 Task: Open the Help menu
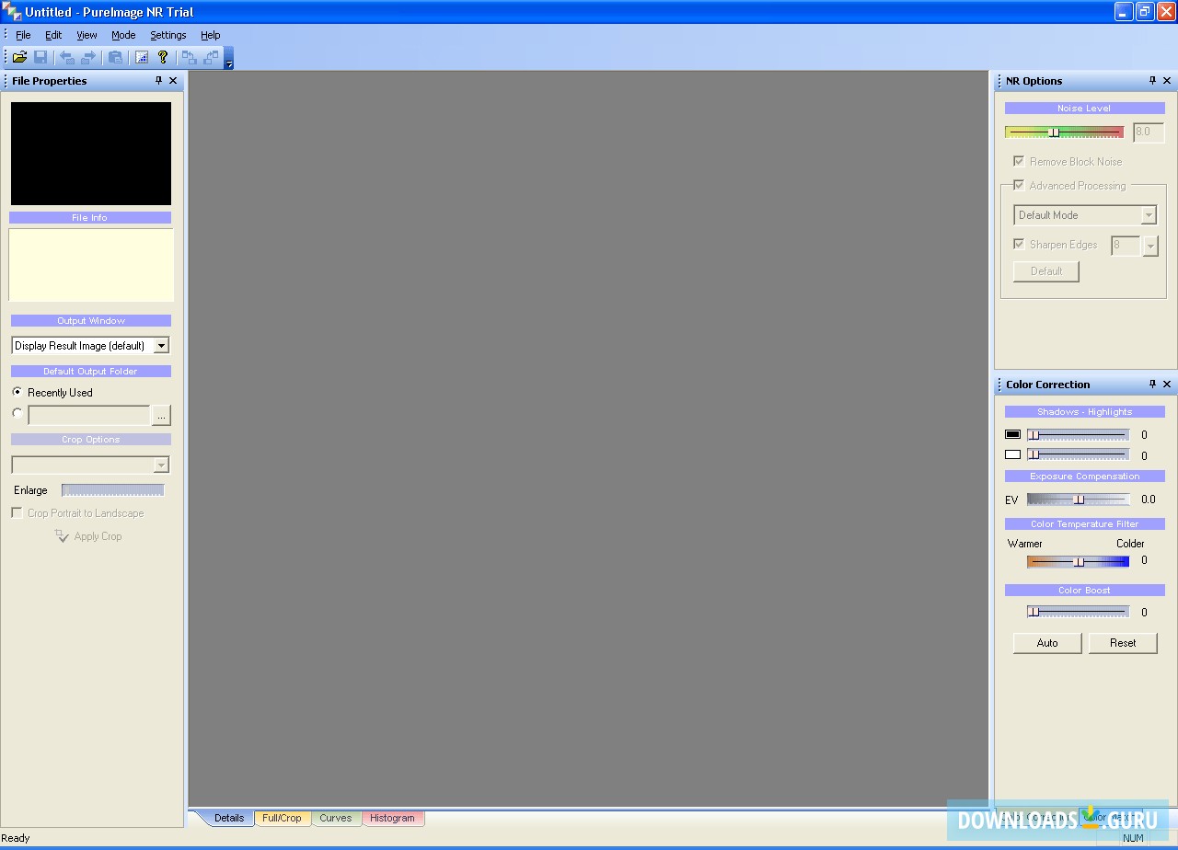pos(211,35)
